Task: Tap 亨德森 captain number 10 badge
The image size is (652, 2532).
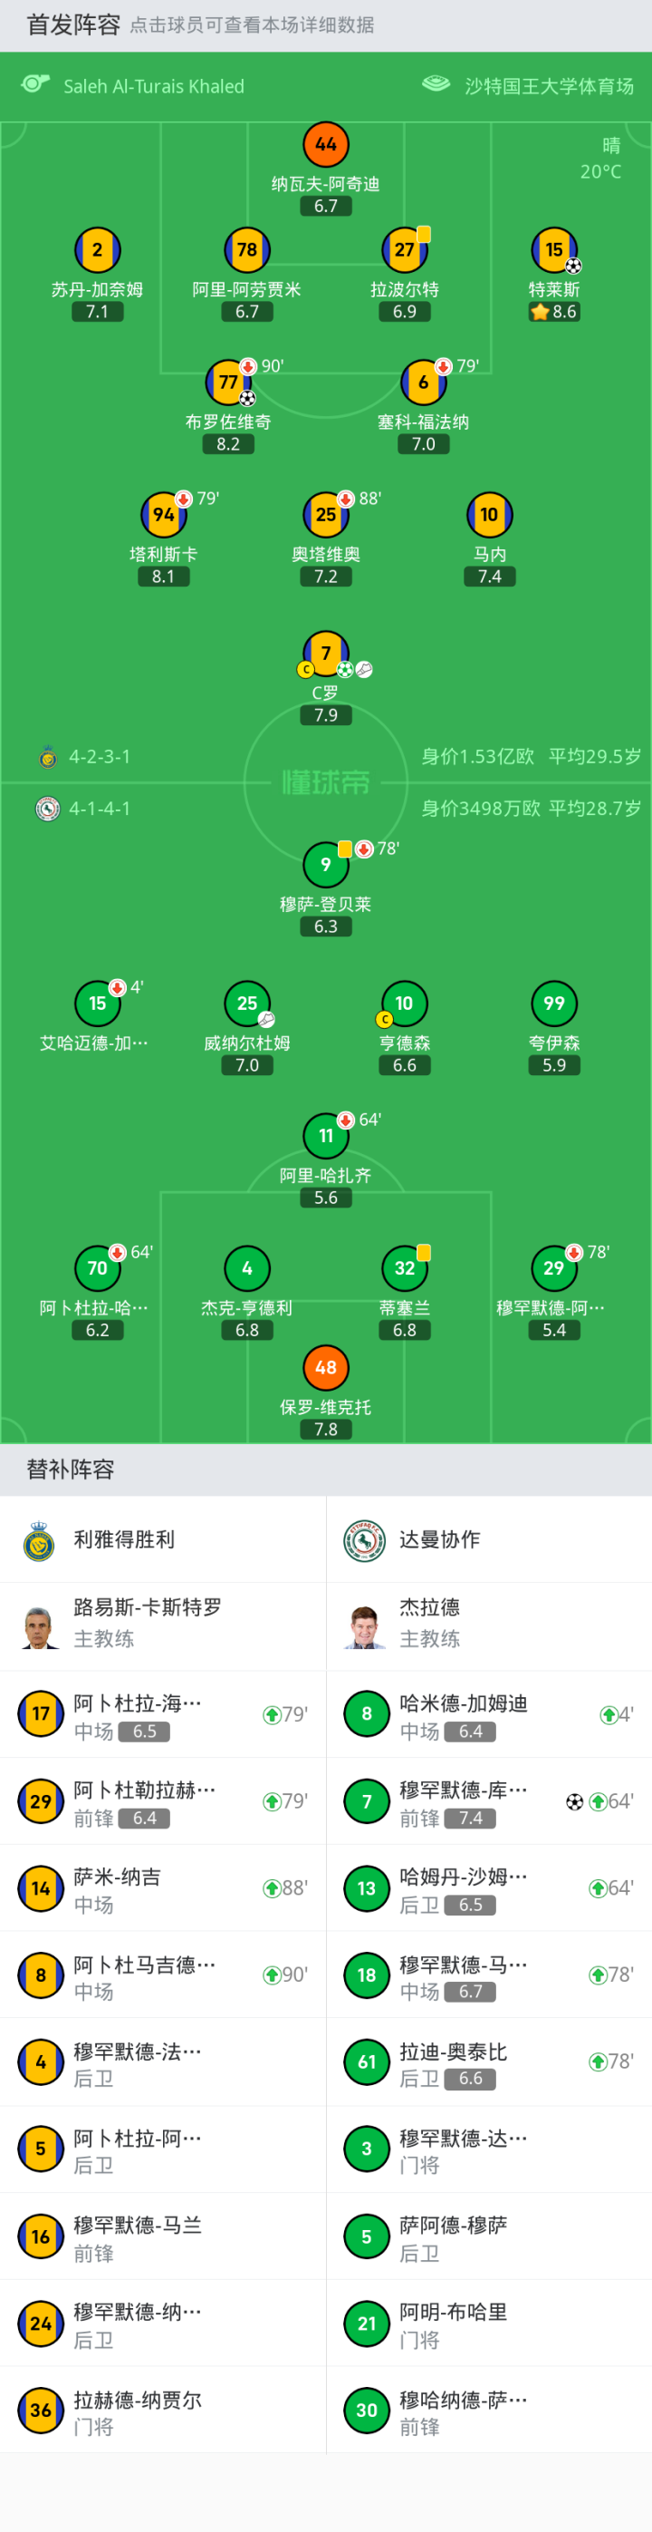Action: click(x=404, y=1004)
